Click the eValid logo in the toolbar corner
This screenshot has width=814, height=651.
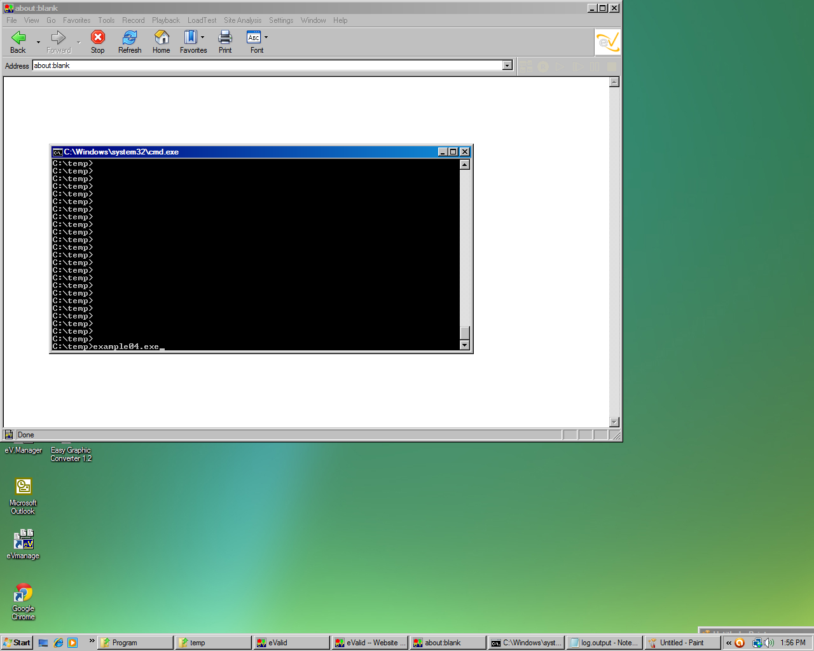click(607, 41)
